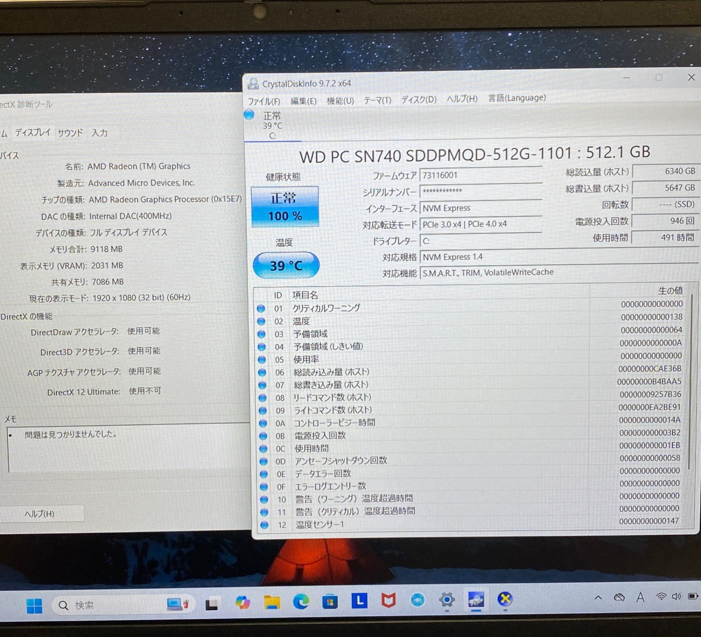Click the Wi-Fi icon in the system tray
Viewport: 701px width, 637px height.
click(662, 597)
